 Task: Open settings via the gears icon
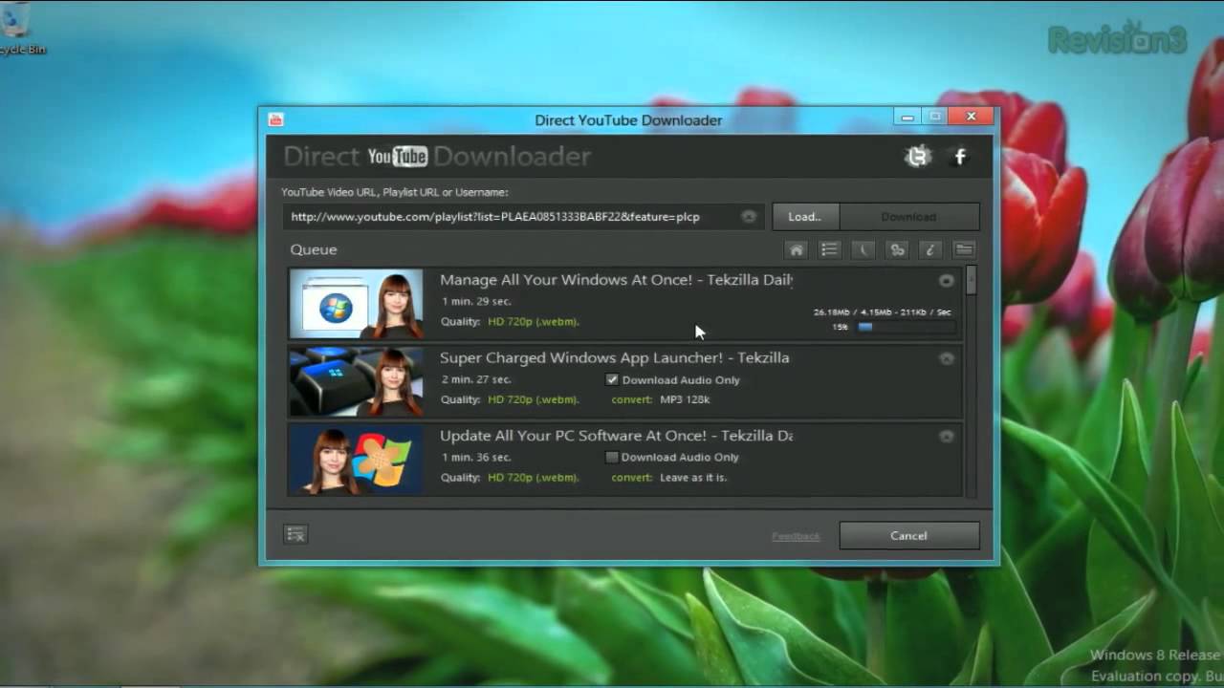[x=897, y=249]
